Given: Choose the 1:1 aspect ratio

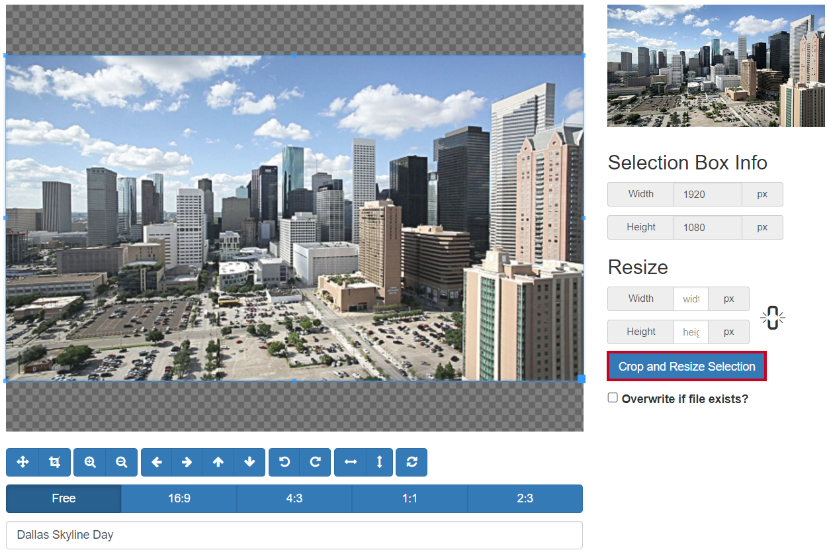Looking at the screenshot, I should tap(410, 498).
